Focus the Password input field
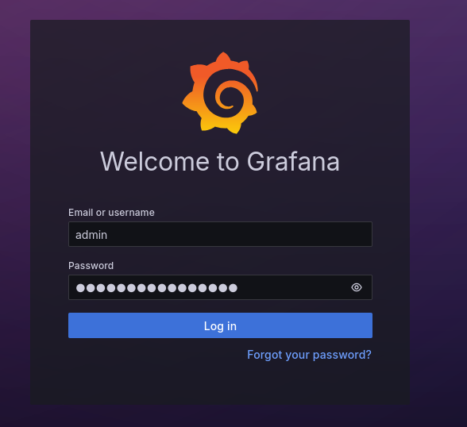 click(220, 287)
